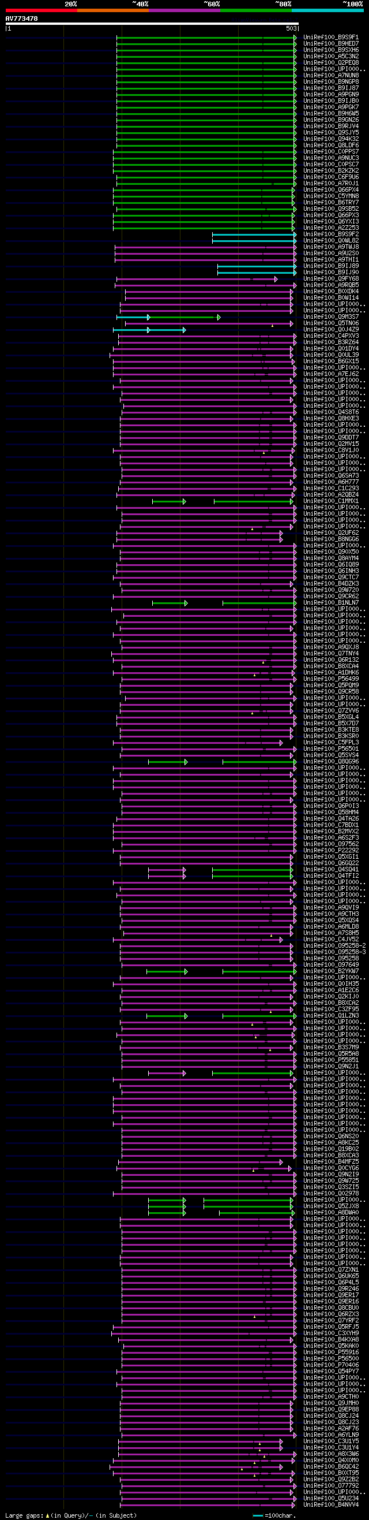
Task: Open hit UniRef100_B5XGL4
Action: [x=331, y=717]
